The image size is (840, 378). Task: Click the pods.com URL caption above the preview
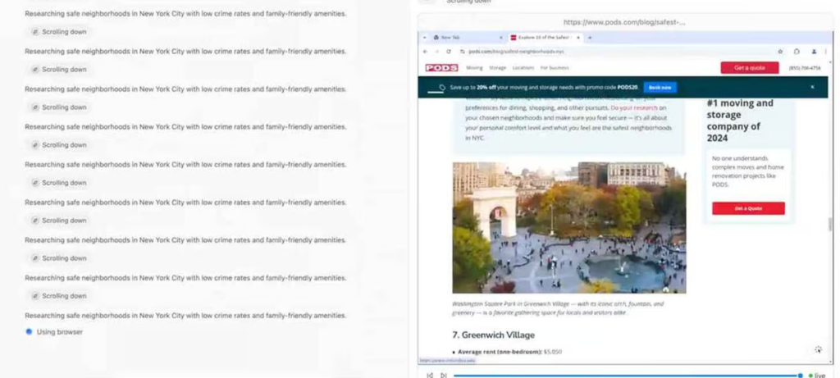[624, 22]
